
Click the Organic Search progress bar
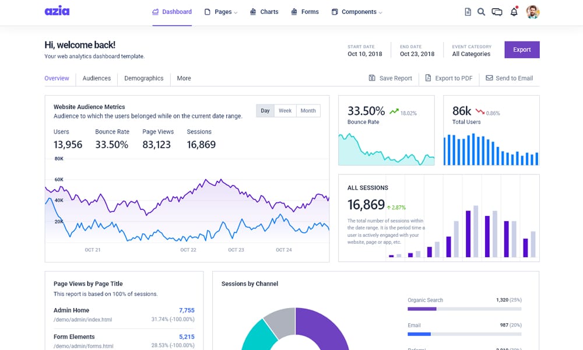(x=465, y=309)
